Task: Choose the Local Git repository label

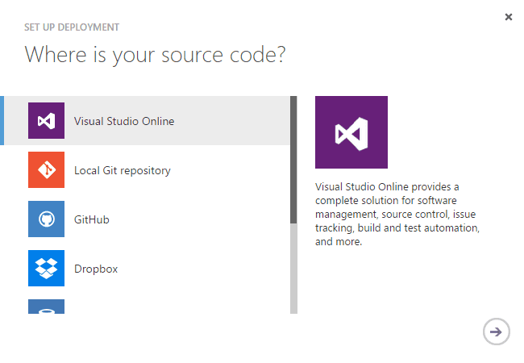Action: pos(123,171)
